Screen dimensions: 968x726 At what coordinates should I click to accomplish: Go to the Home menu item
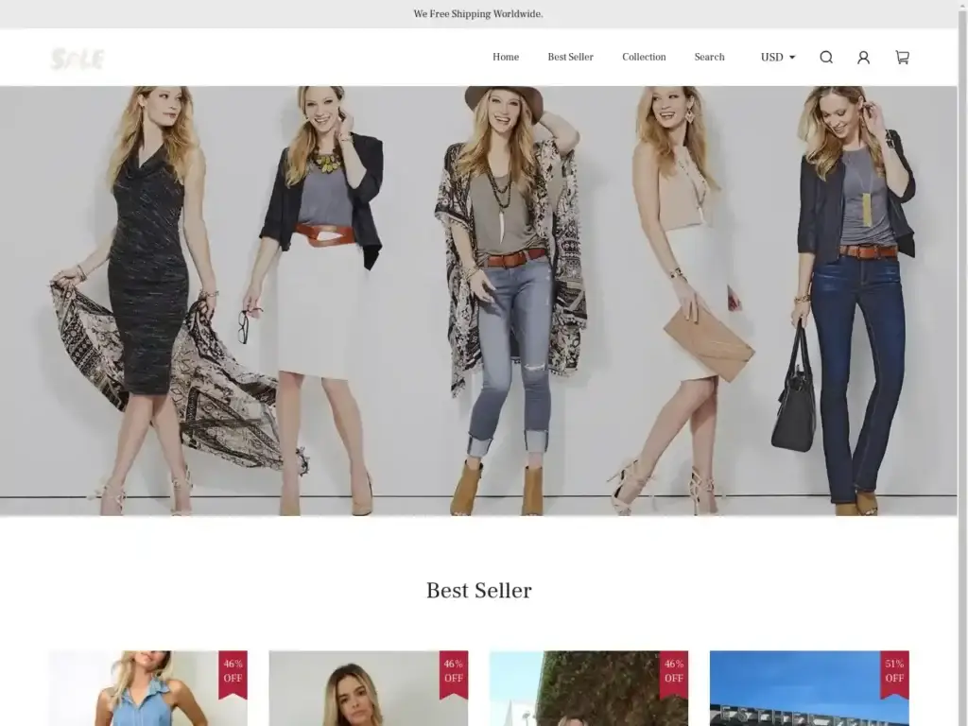click(x=505, y=58)
